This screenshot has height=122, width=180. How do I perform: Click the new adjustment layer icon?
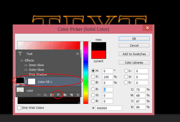59,95
